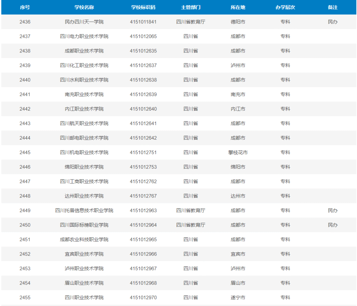Click school code 4151012638
Image resolution: width=357 pixels, height=306 pixels.
coord(143,80)
